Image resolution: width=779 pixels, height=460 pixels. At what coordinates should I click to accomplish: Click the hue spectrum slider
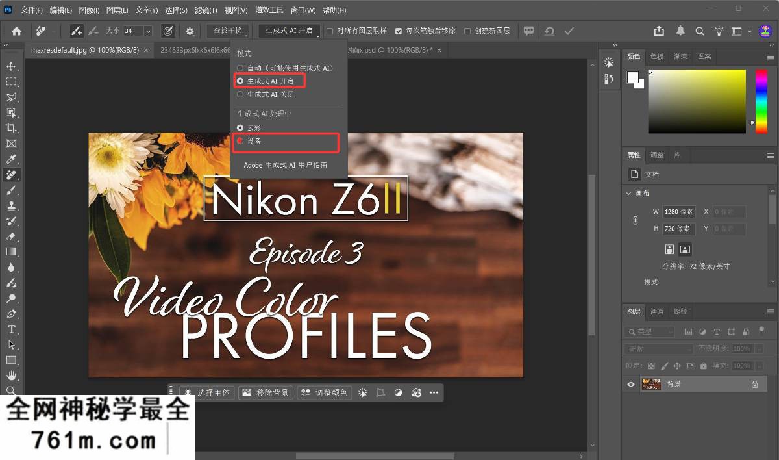[761, 101]
